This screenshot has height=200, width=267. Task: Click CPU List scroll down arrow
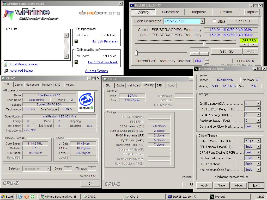pyautogui.click(x=66, y=57)
